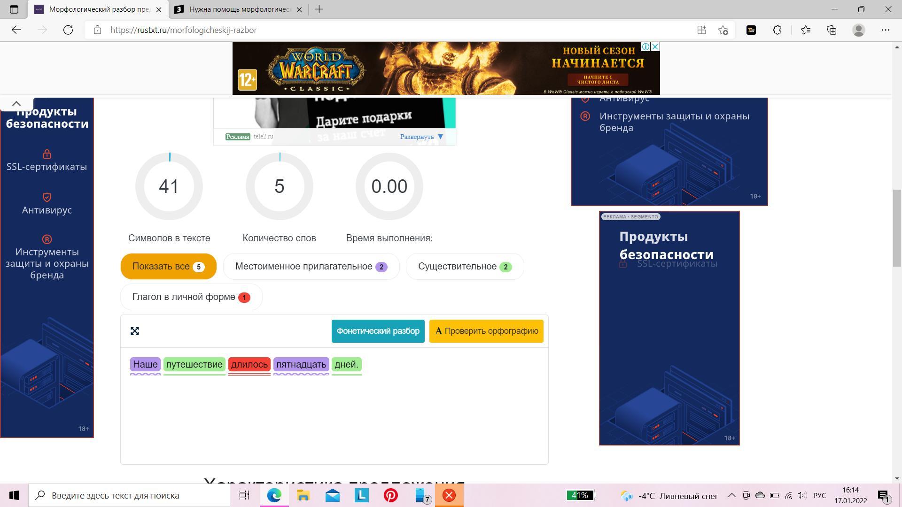Open browser Extensions puzzle icon
The image size is (902, 507).
pos(777,30)
